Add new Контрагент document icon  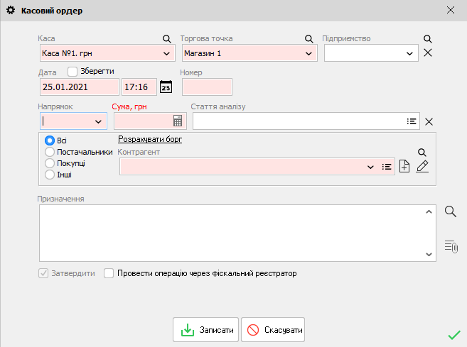pos(404,167)
